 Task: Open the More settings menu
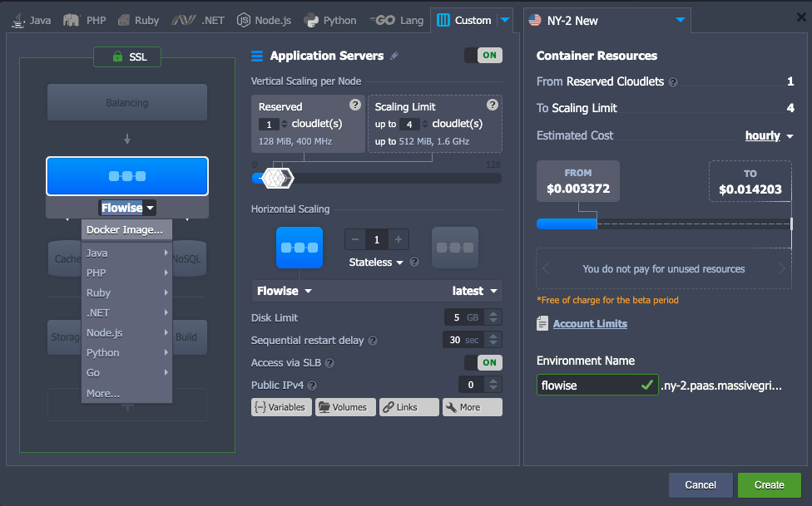(473, 407)
